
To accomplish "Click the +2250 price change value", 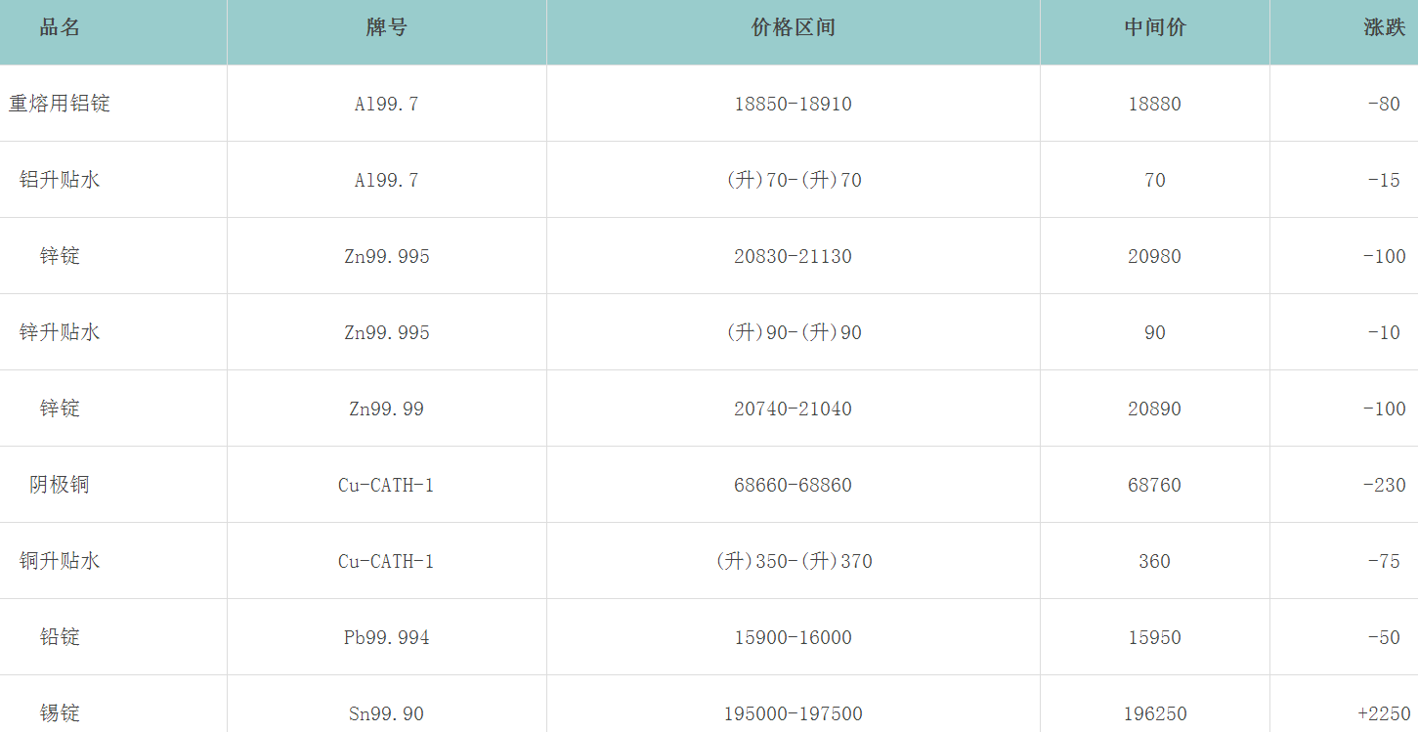I will tap(1384, 713).
